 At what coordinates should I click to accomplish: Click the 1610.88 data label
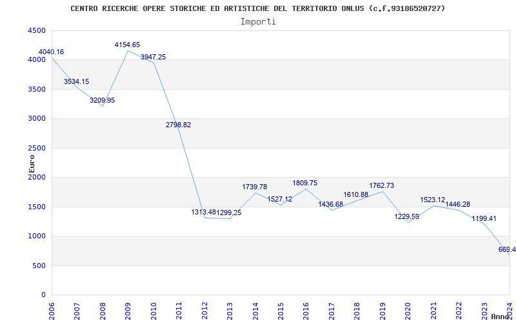coord(356,195)
